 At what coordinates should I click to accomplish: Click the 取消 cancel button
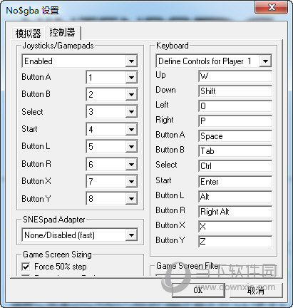point(256,290)
